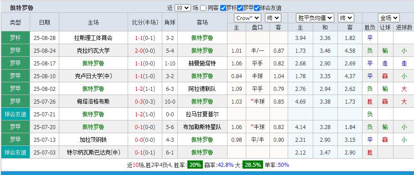Click the 42.8% 赢率 value
This screenshot has height=175, width=414.
[226, 165]
